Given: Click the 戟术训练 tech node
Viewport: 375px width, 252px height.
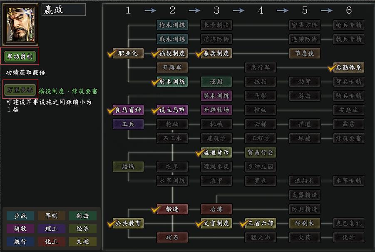Looking at the screenshot, I should [x=172, y=39].
